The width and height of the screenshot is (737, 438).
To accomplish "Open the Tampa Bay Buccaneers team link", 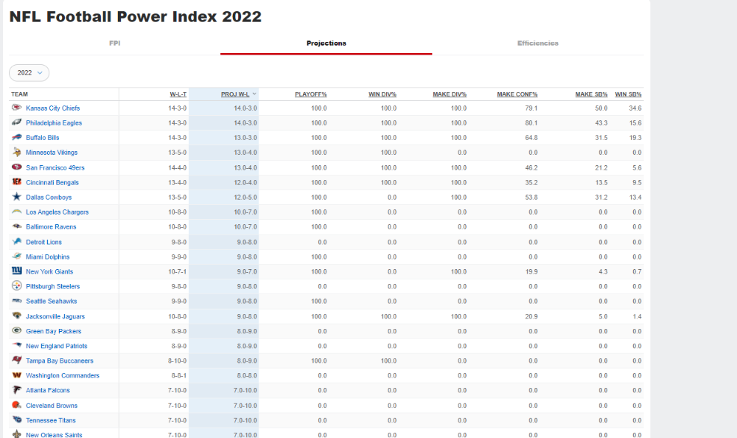I will [60, 361].
